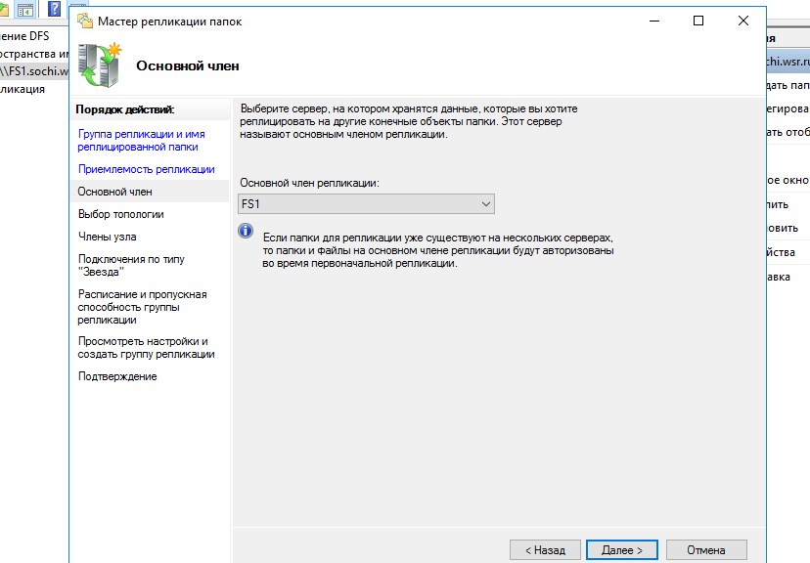The image size is (810, 563).
Task: Click the 'Основной член репликации:' field label
Action: [x=309, y=183]
